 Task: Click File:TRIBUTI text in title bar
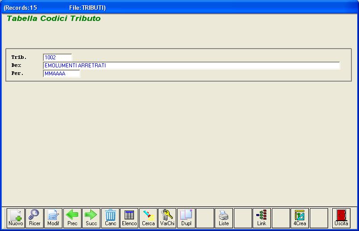pos(87,8)
